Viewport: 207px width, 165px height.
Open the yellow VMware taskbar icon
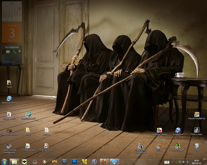(x=84, y=162)
